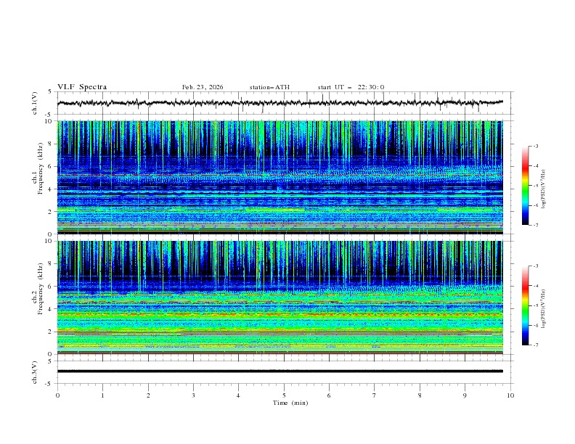Click the start UT time label
The height and width of the screenshot is (444, 575).
coord(351,87)
